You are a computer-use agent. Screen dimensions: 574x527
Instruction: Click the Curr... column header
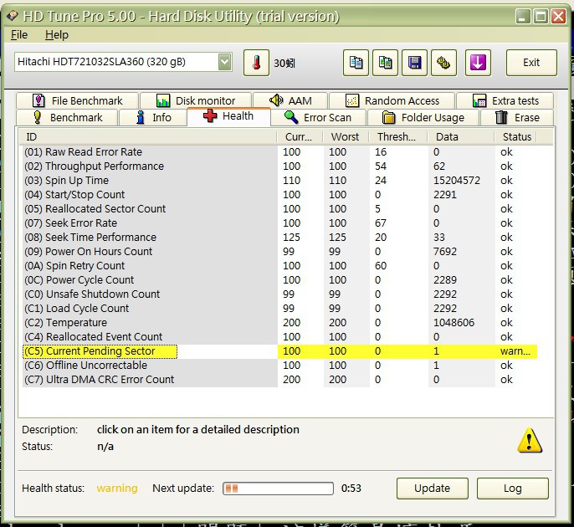pos(300,137)
